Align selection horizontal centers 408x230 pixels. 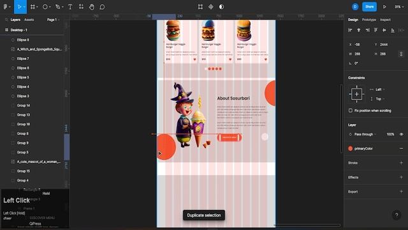359,30
